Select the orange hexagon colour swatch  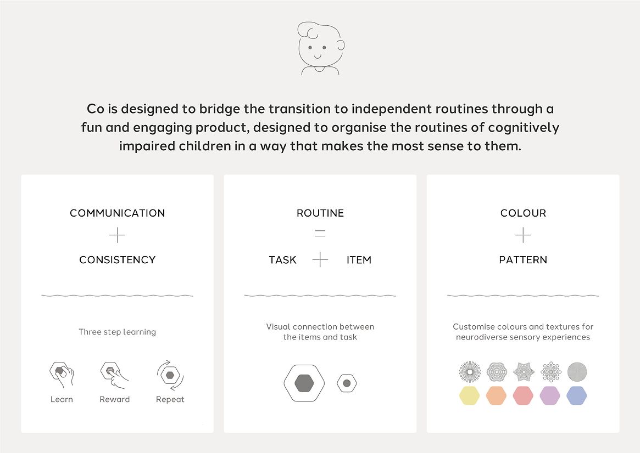tap(497, 395)
